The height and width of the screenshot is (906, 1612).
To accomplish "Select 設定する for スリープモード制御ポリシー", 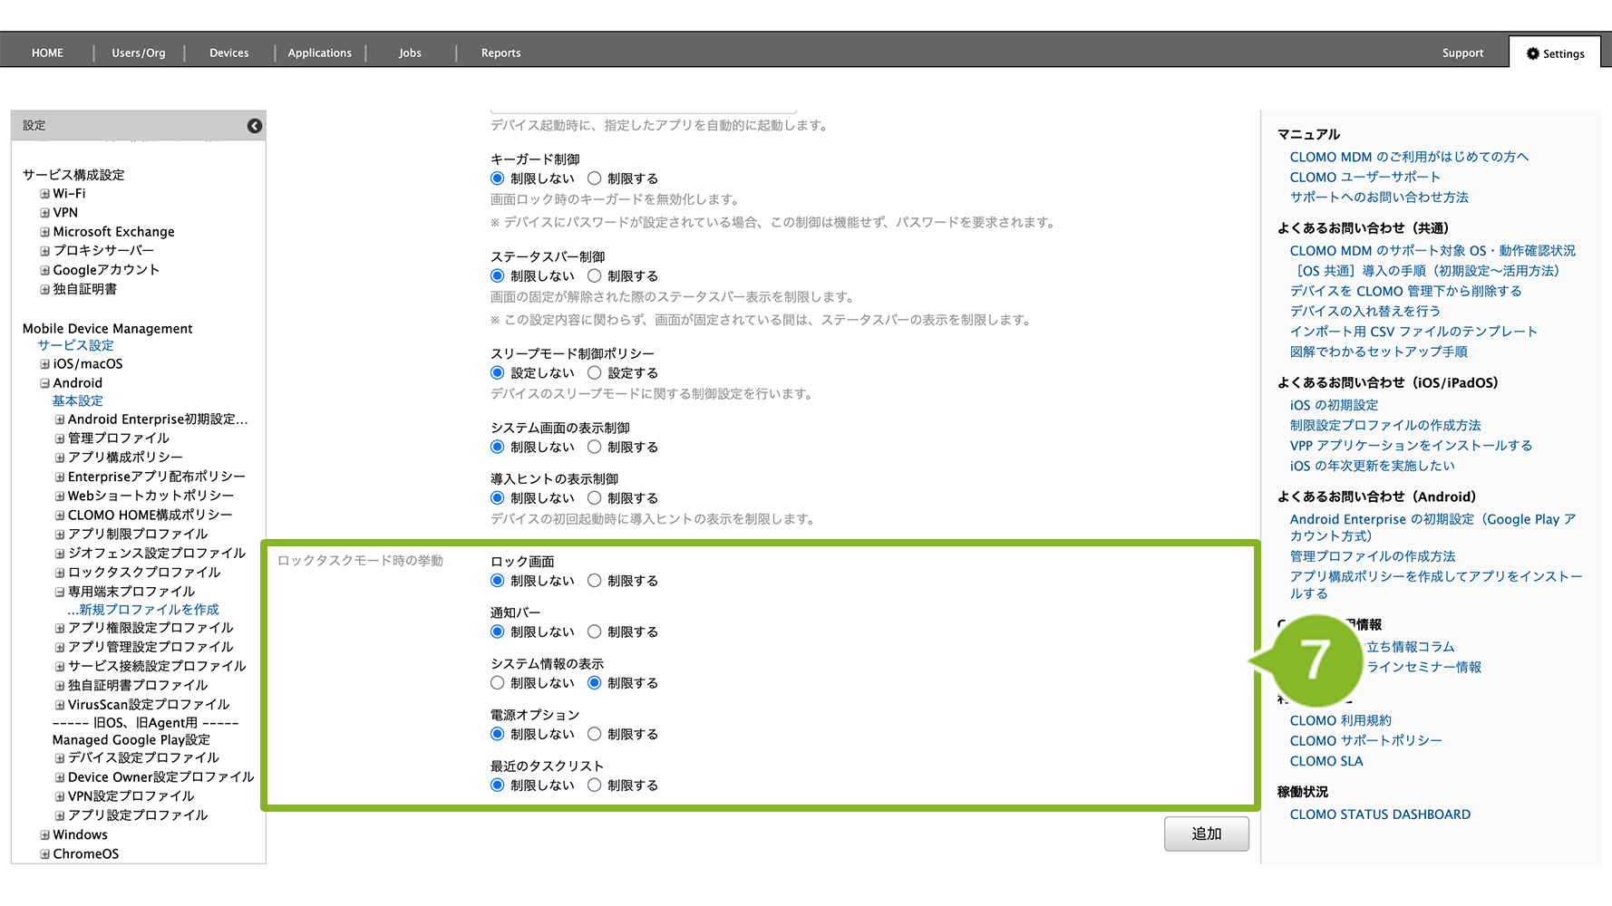I will click(x=595, y=372).
